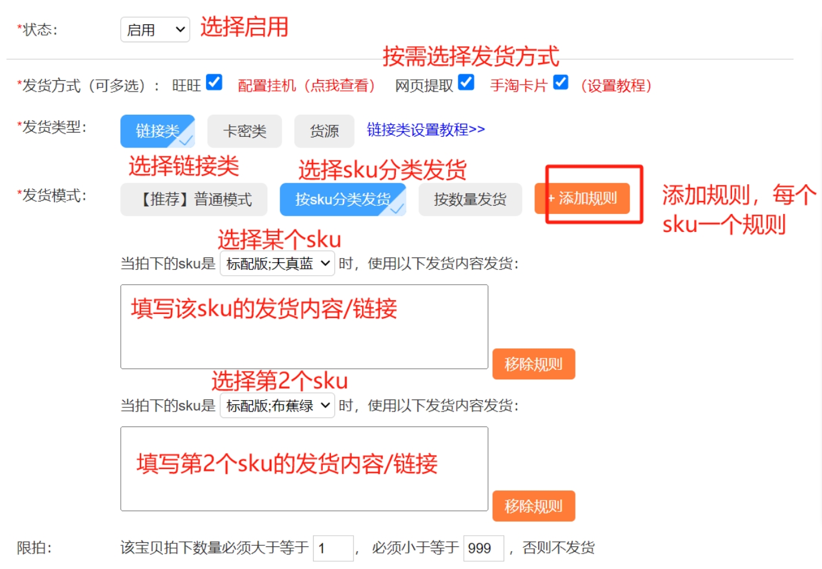Select 【推荐】普通模式 delivery mode
822x569 pixels.
click(x=193, y=199)
